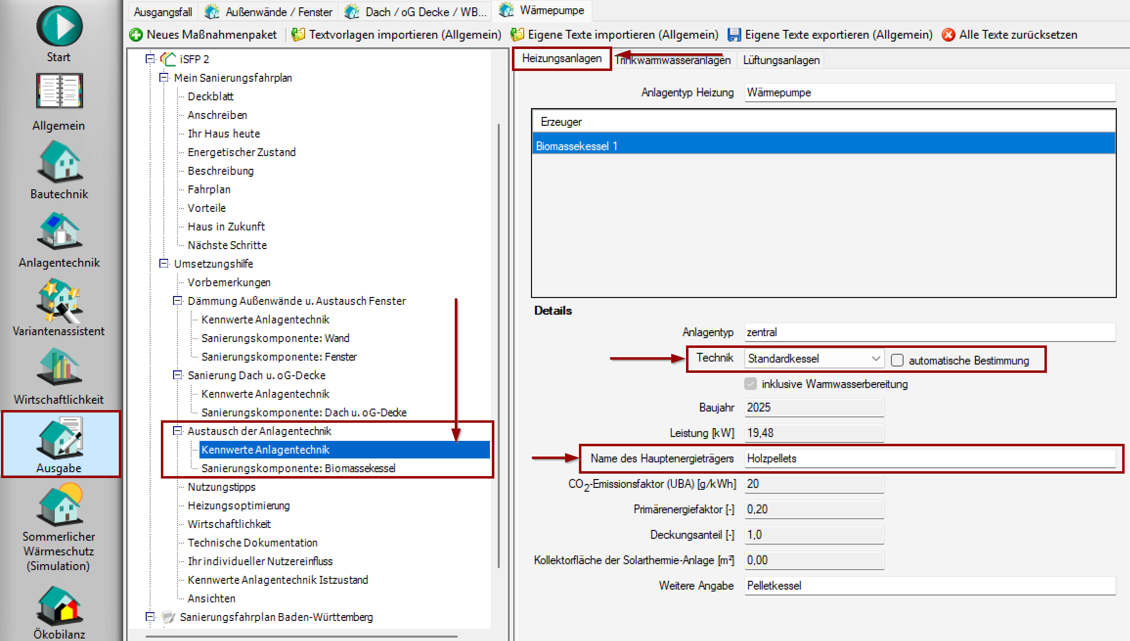This screenshot has width=1130, height=641.
Task: Open the Anlagentechnik section icon
Action: [59, 231]
